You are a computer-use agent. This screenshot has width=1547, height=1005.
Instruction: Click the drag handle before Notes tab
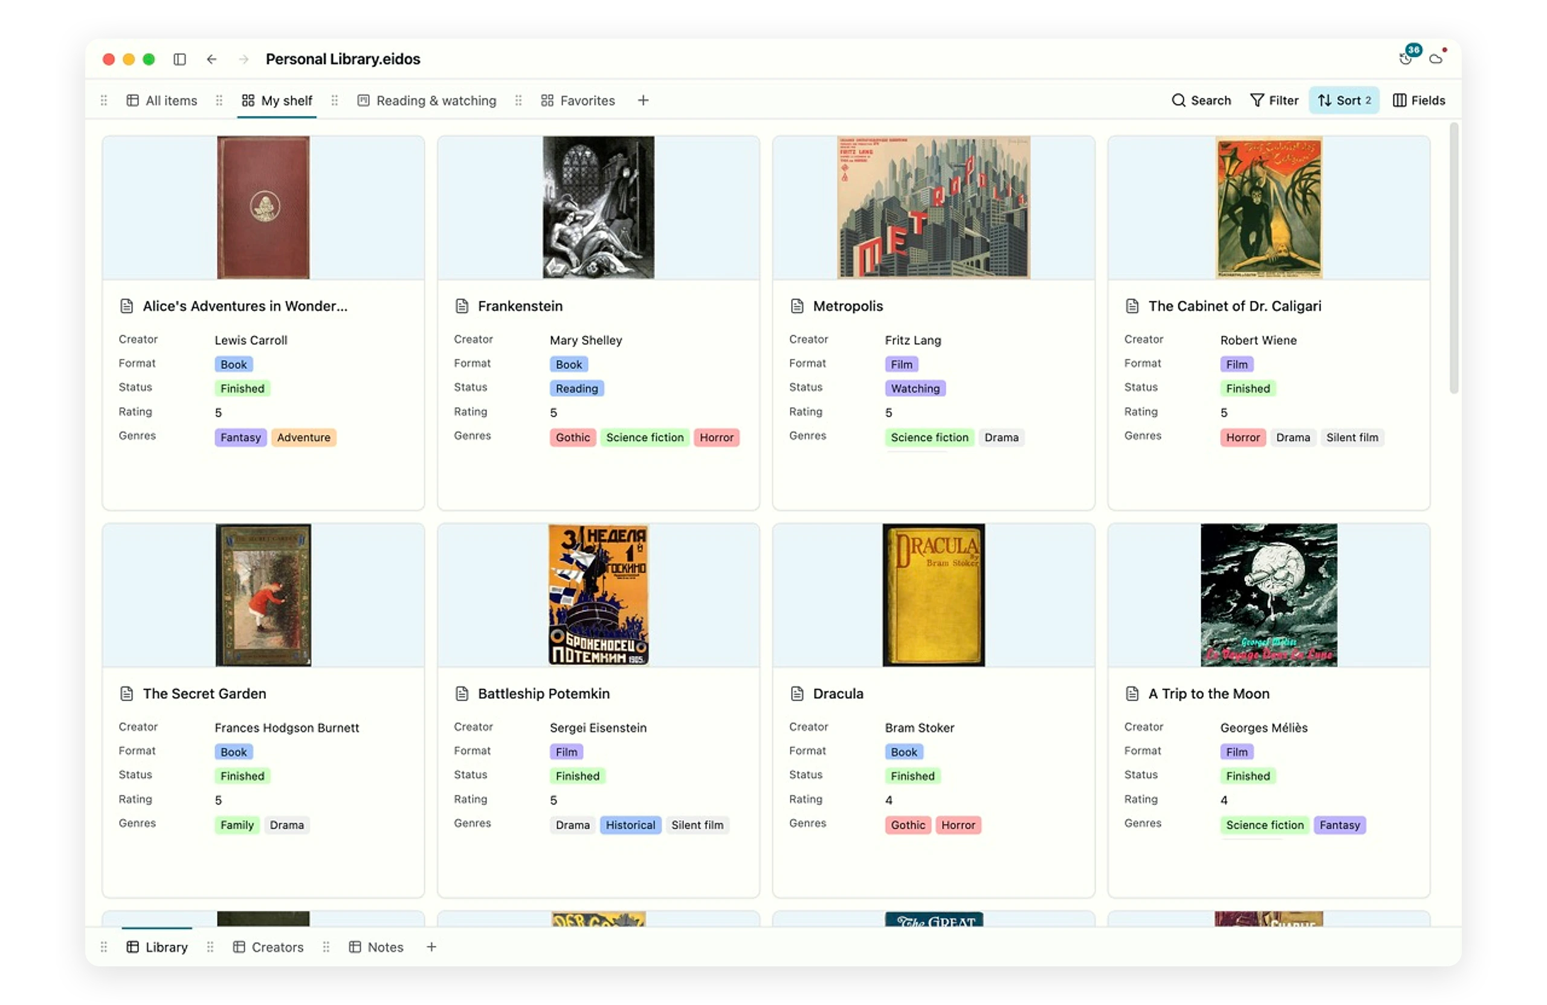tap(326, 948)
